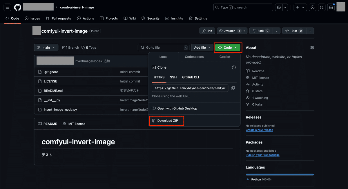Open the 1 watching link
The image size is (348, 189).
[257, 98]
